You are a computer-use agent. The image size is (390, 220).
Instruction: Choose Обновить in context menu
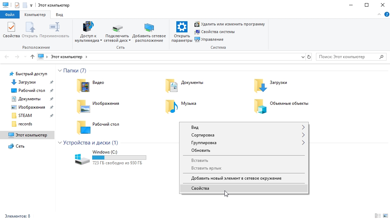click(x=243, y=150)
